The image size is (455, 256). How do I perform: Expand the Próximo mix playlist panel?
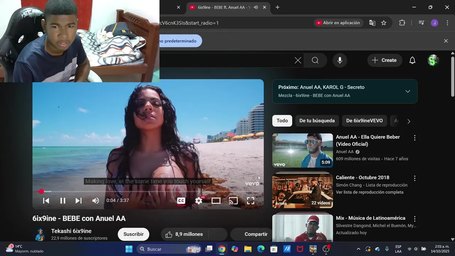[x=408, y=91]
